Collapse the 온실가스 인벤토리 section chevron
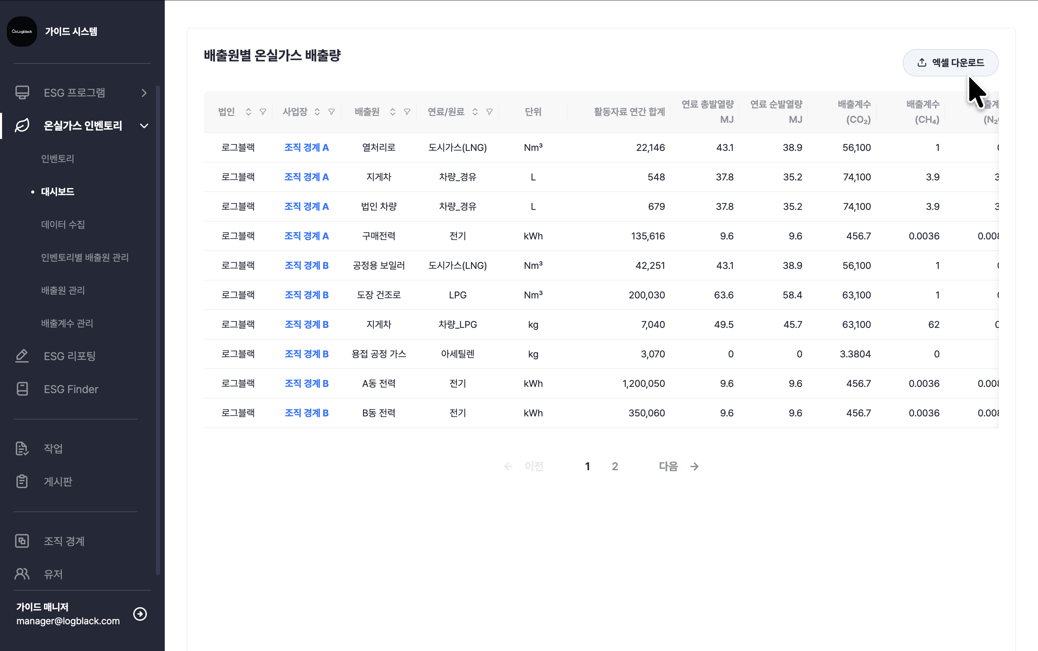The width and height of the screenshot is (1038, 651). point(144,126)
